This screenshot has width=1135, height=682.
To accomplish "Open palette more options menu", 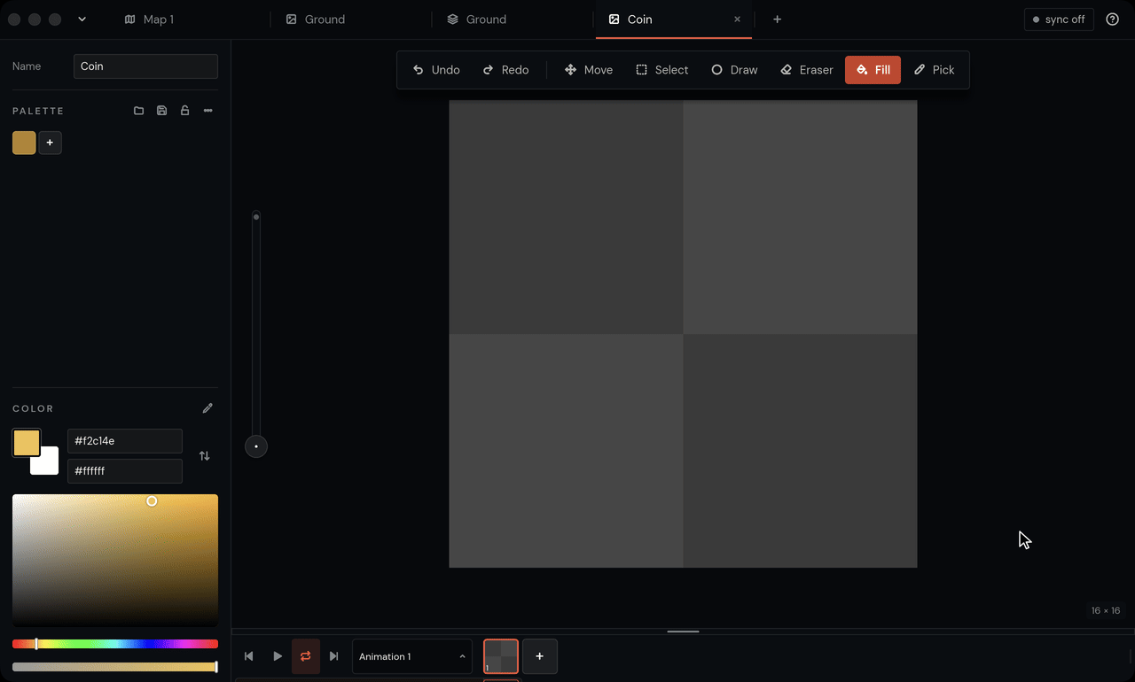I will 207,111.
